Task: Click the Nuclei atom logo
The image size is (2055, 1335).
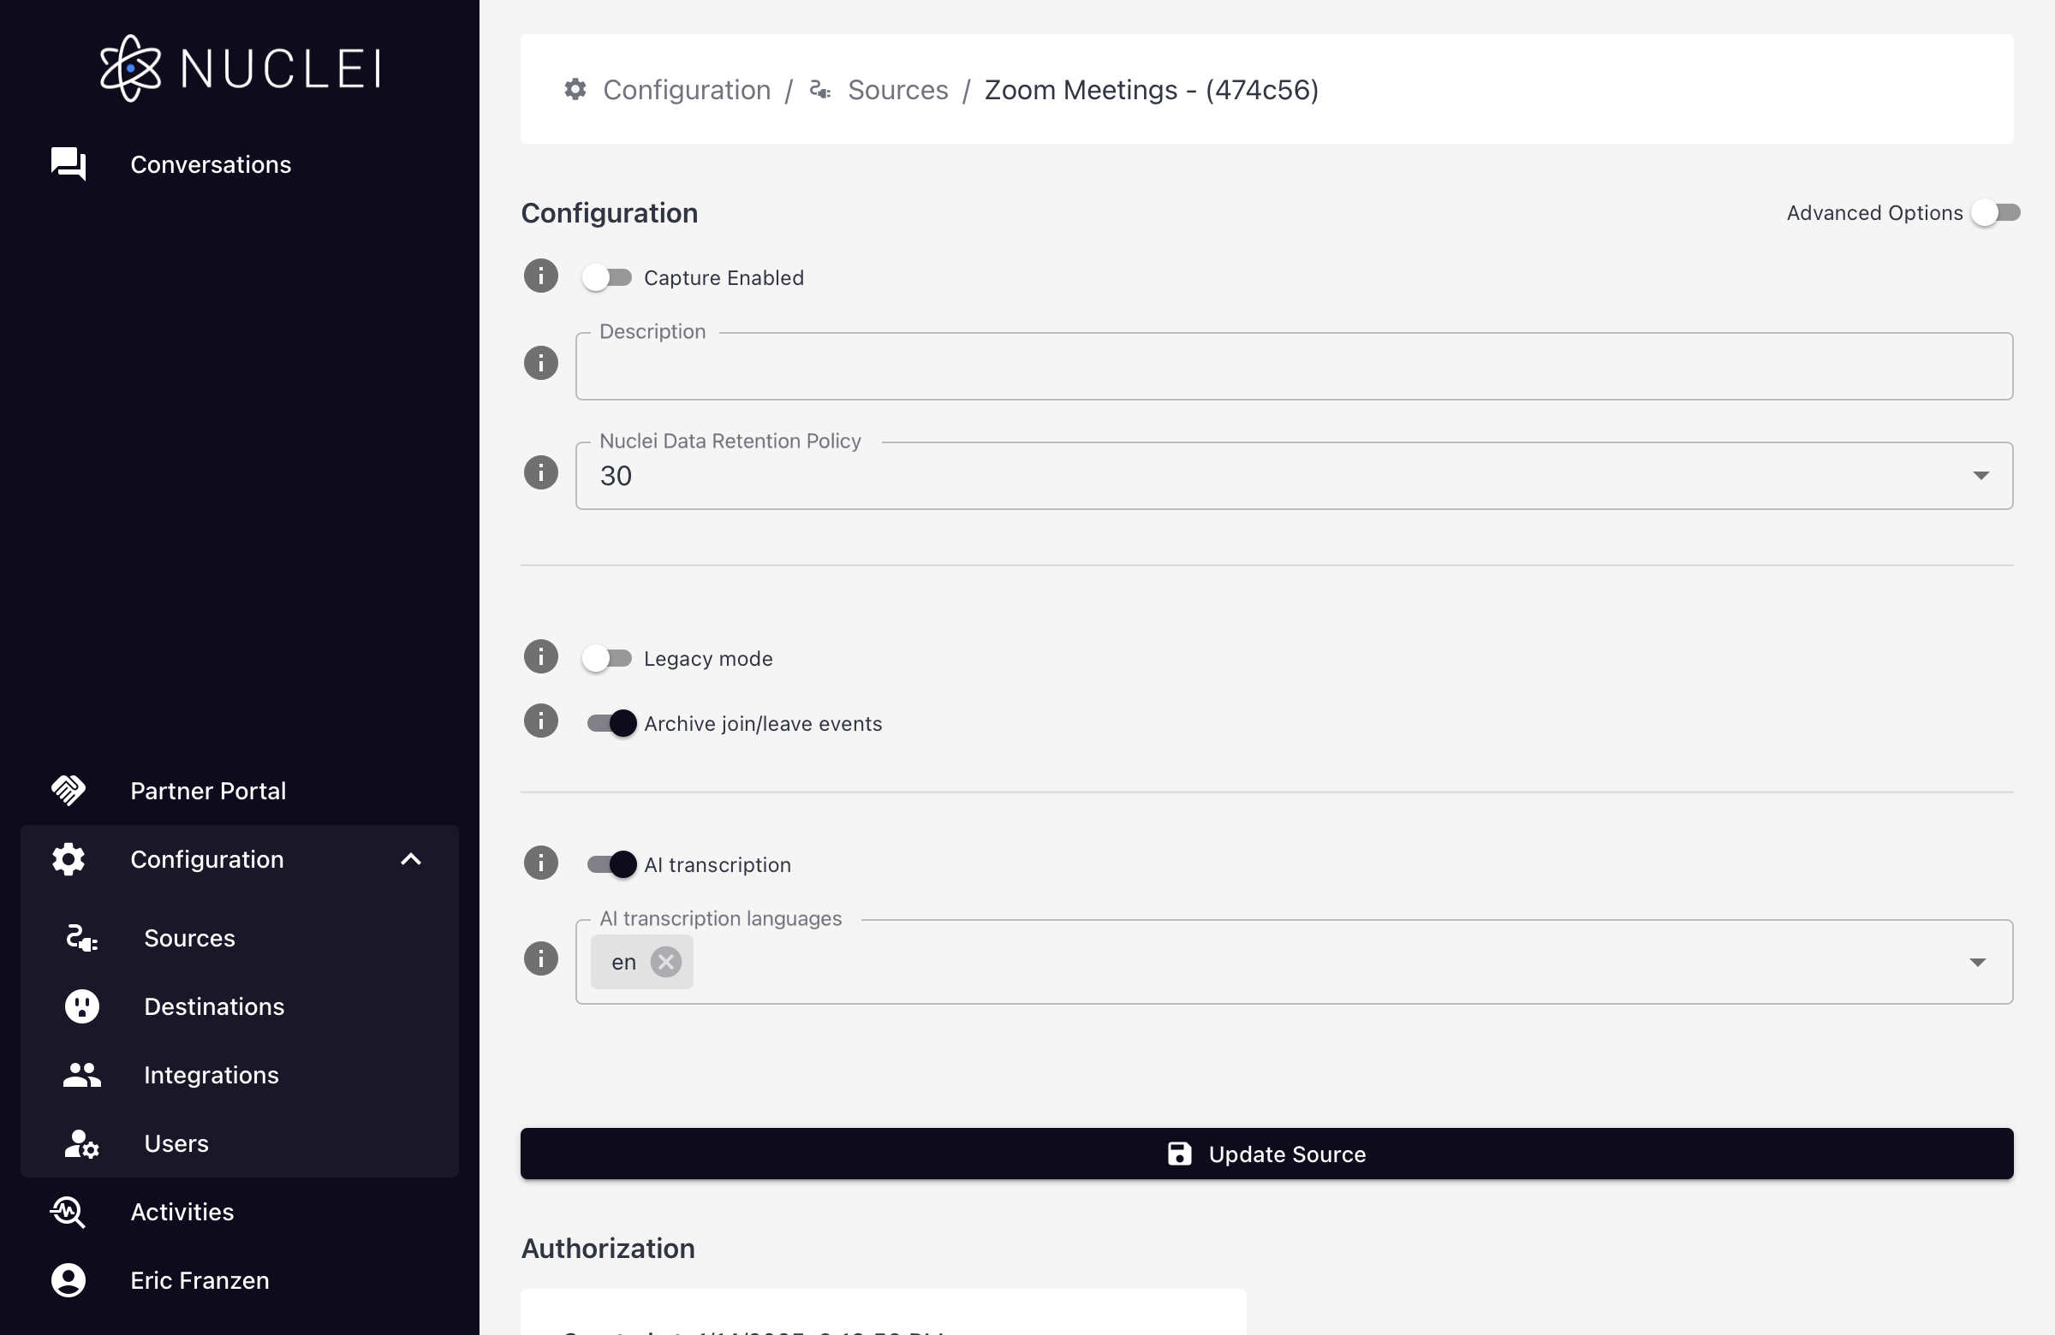Action: (x=130, y=68)
